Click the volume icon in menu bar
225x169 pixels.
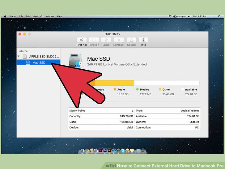coord(189,16)
